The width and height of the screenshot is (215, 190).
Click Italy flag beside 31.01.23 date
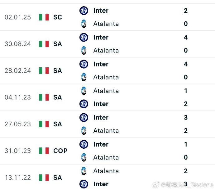(44, 151)
